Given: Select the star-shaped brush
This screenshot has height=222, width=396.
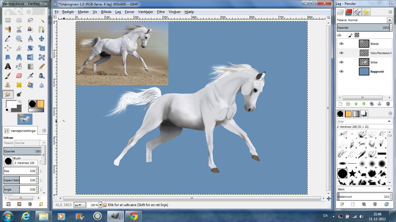Looking at the screenshot, I should tap(352, 173).
